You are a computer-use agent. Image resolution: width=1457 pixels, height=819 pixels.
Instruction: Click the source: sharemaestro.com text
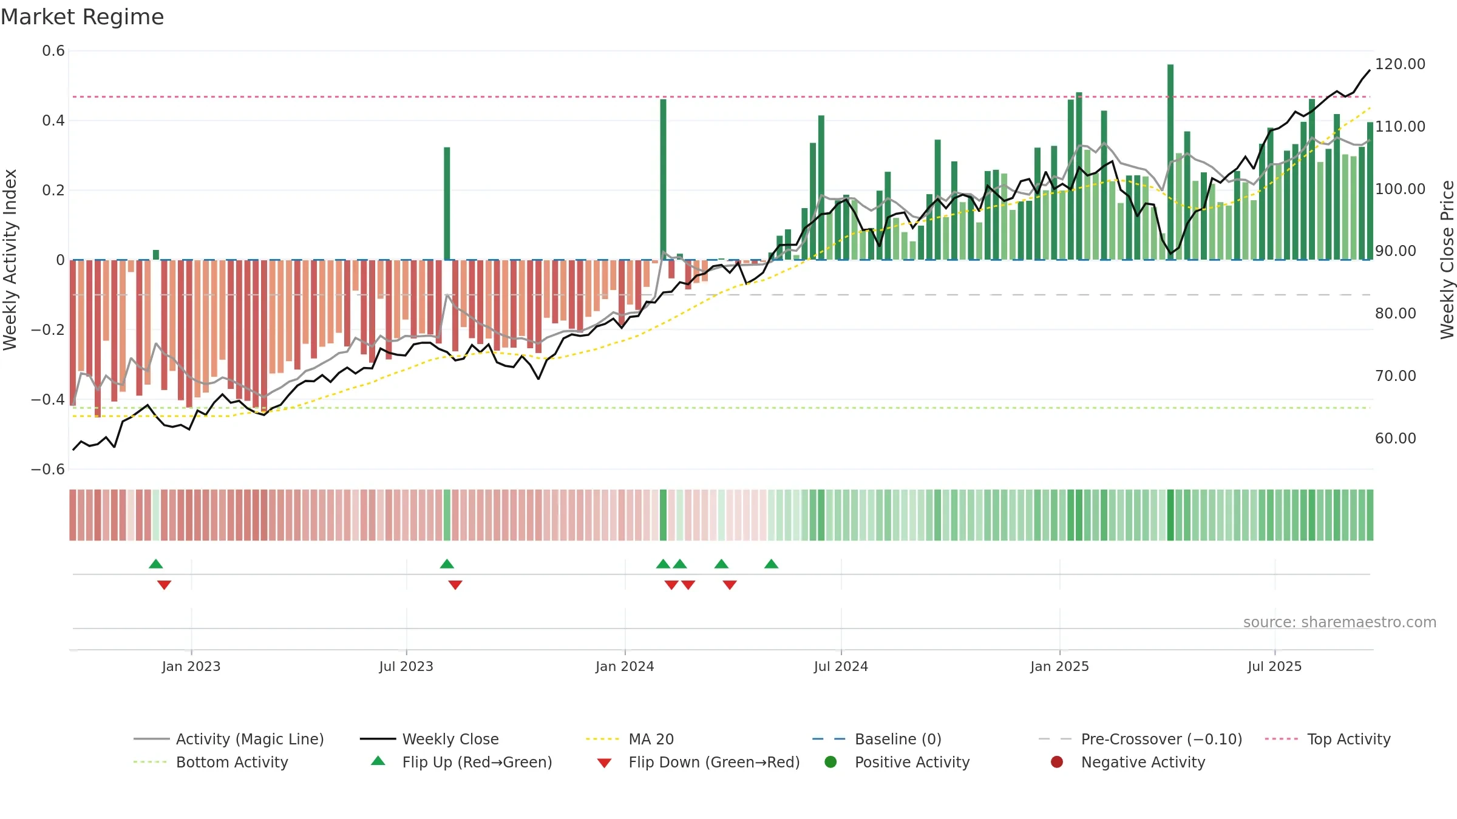pyautogui.click(x=1340, y=622)
